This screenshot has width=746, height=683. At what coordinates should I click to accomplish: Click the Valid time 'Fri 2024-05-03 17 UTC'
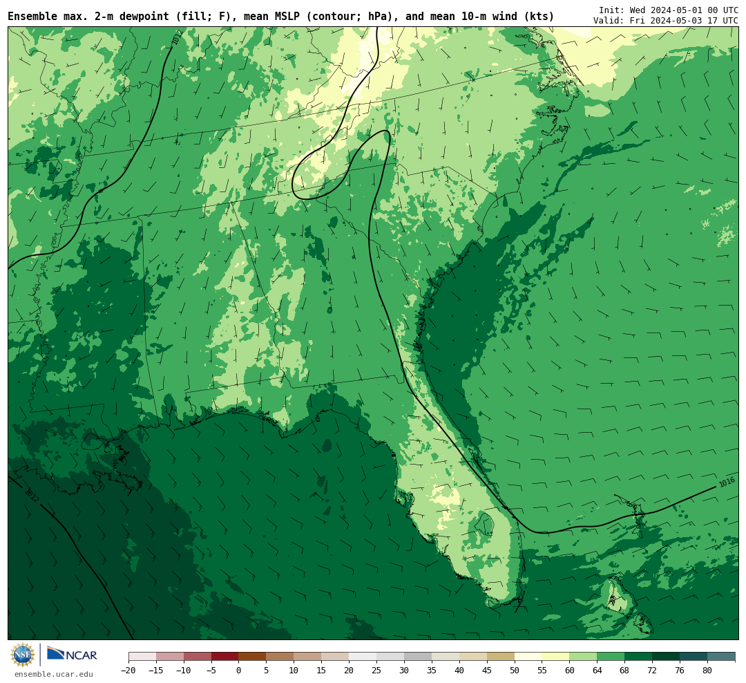(x=684, y=21)
